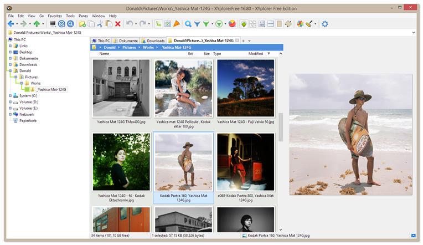The width and height of the screenshot is (423, 245).
Task: Click the Preview blue magnifier circle icon
Action: click(70, 24)
